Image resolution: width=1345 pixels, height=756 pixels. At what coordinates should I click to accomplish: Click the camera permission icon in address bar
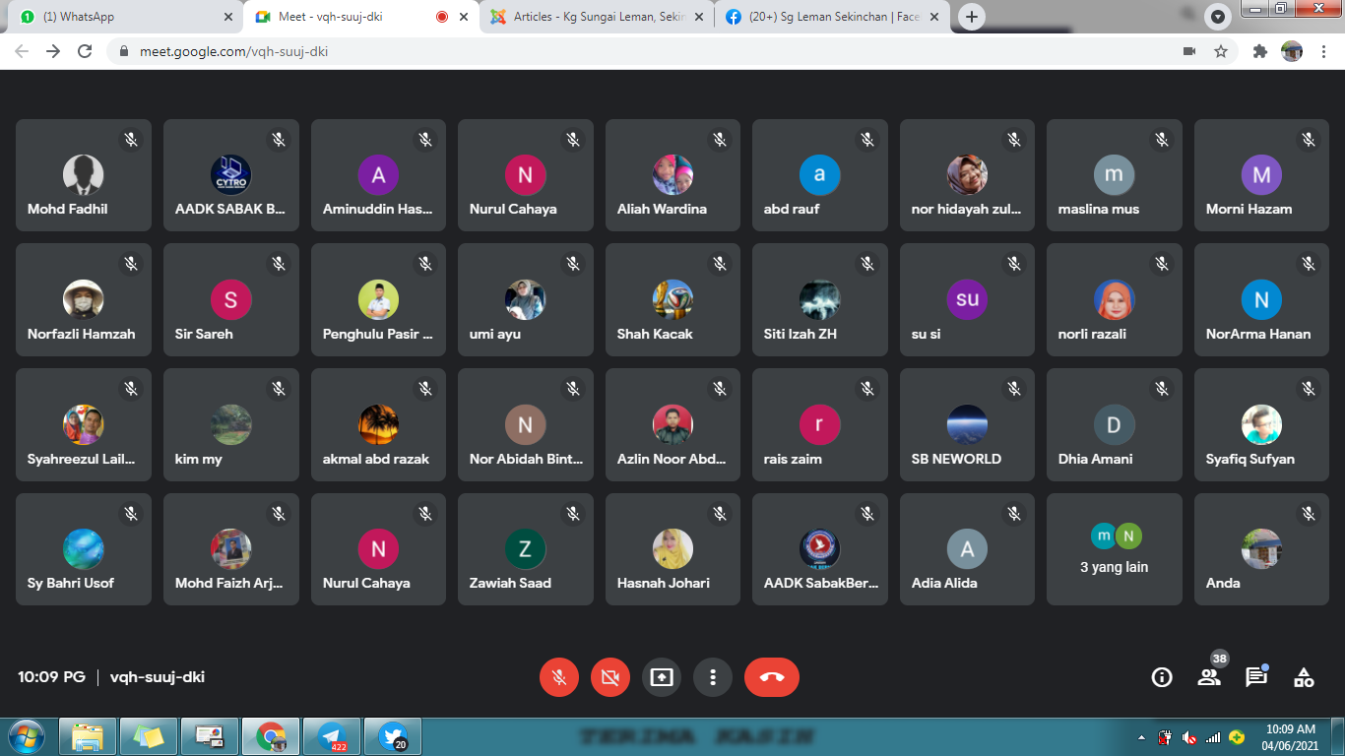point(1189,51)
